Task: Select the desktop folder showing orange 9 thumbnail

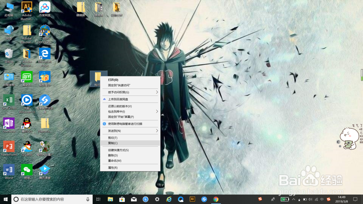Action: pyautogui.click(x=117, y=10)
